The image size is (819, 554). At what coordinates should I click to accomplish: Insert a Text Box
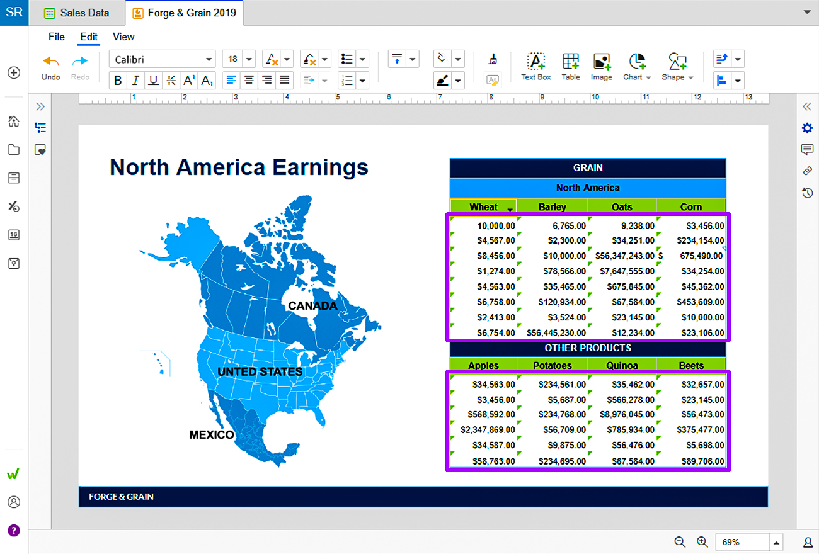coord(535,67)
